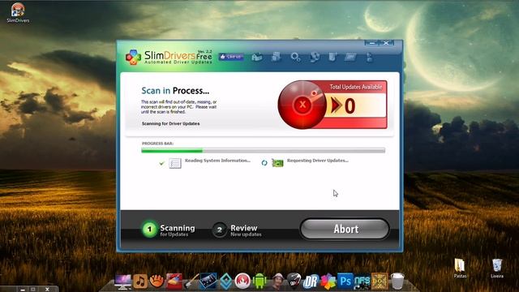Click the Abort button
This screenshot has height=292, width=519.
[345, 229]
